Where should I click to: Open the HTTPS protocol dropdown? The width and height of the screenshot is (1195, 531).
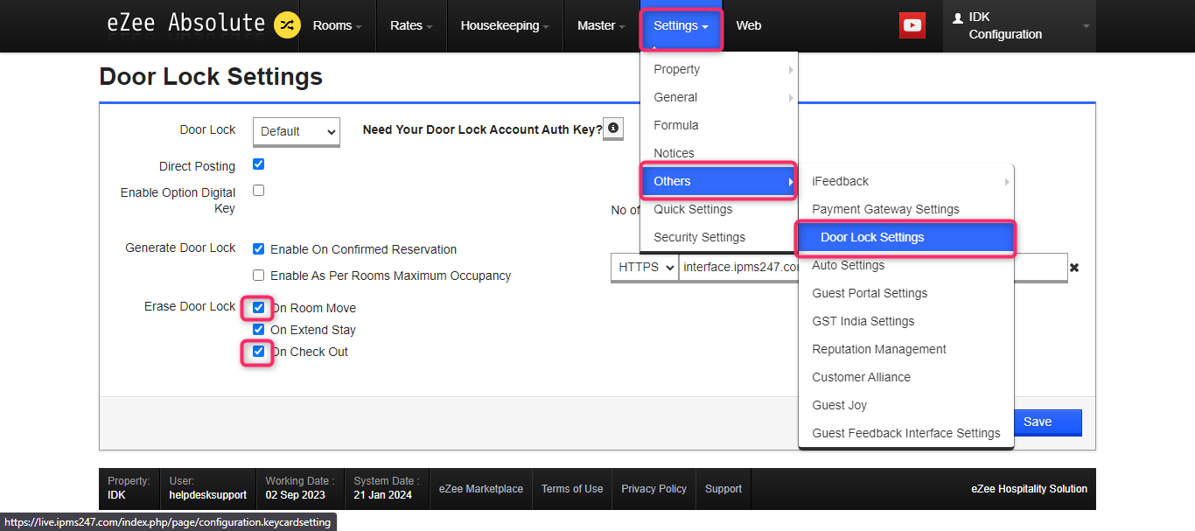click(645, 267)
